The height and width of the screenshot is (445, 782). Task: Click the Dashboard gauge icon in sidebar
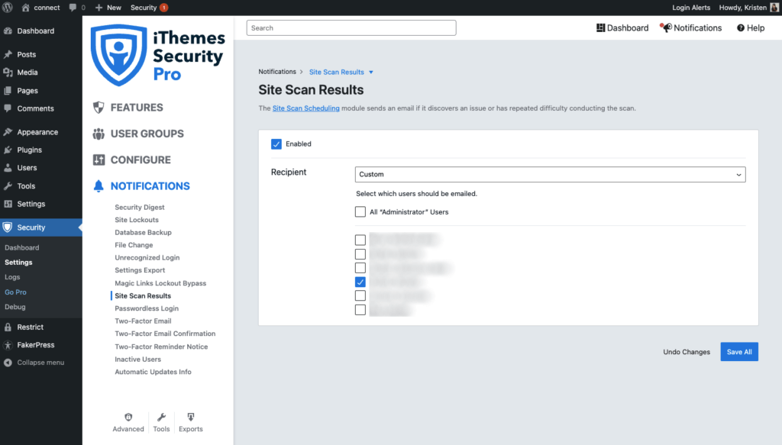[8, 31]
